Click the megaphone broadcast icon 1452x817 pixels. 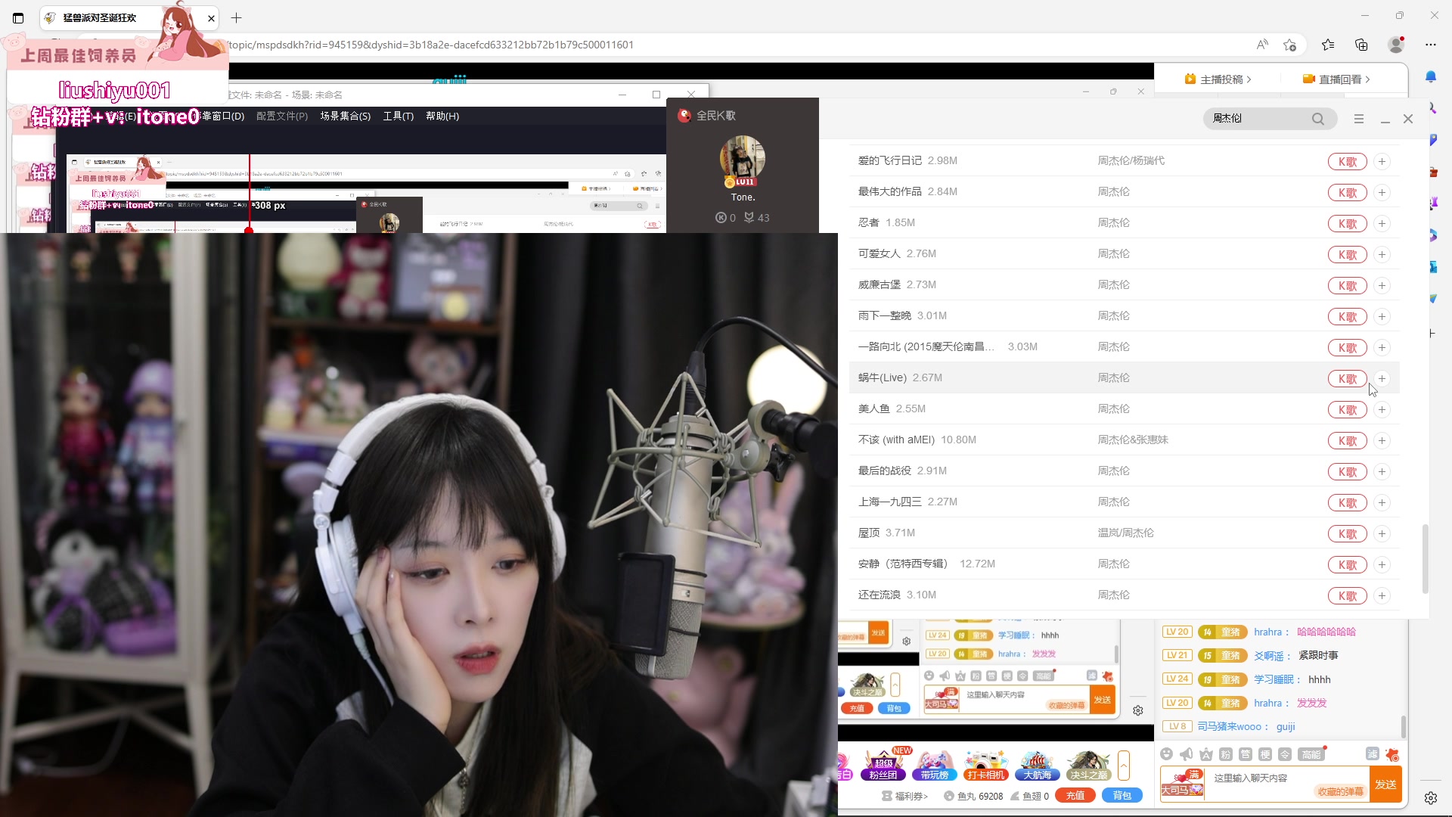point(1186,754)
